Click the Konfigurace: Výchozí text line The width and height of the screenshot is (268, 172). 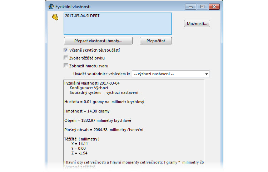(x=89, y=88)
